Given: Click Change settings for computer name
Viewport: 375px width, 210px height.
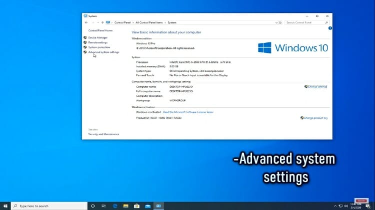Looking at the screenshot, I should pos(317,87).
